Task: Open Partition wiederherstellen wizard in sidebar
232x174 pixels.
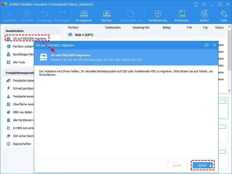Action: [x=20, y=46]
